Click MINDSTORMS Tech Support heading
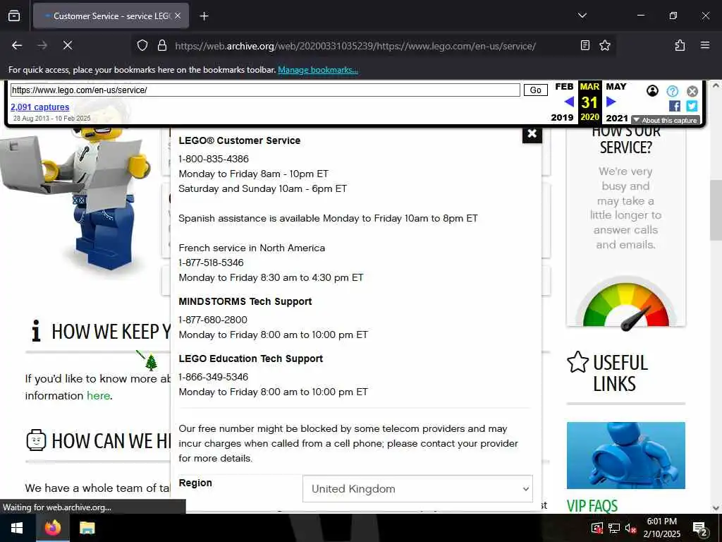 [x=245, y=301]
